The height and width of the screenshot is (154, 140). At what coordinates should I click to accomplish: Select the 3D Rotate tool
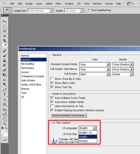(x=5, y=110)
